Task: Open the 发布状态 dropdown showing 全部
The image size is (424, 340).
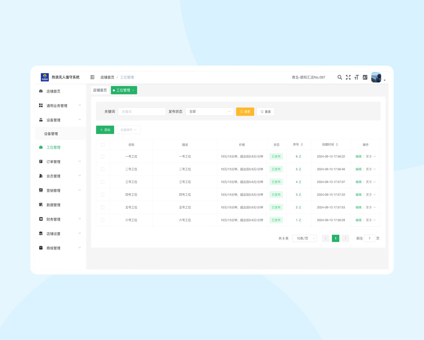Action: point(209,111)
